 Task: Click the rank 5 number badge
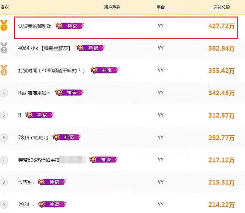click(x=4, y=115)
